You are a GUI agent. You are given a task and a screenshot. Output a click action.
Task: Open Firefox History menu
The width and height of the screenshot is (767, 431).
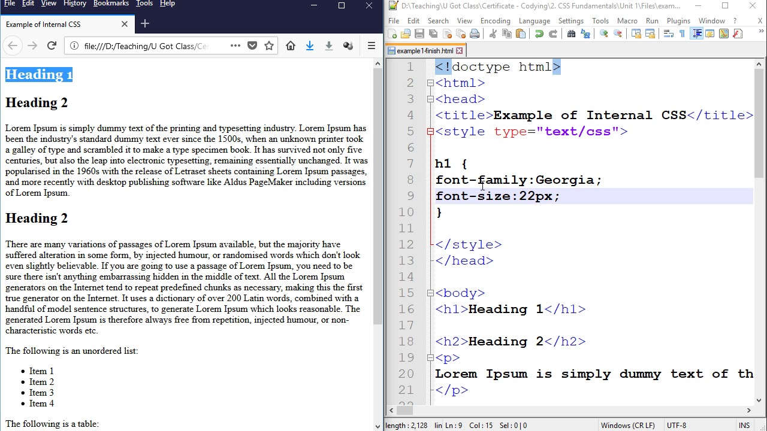click(x=75, y=4)
